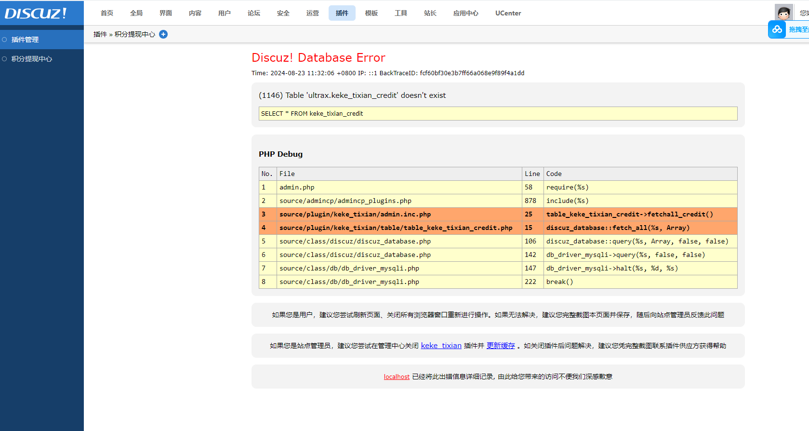This screenshot has width=809, height=431.
Task: Click the Discuz! Database Error heading
Action: (x=318, y=57)
